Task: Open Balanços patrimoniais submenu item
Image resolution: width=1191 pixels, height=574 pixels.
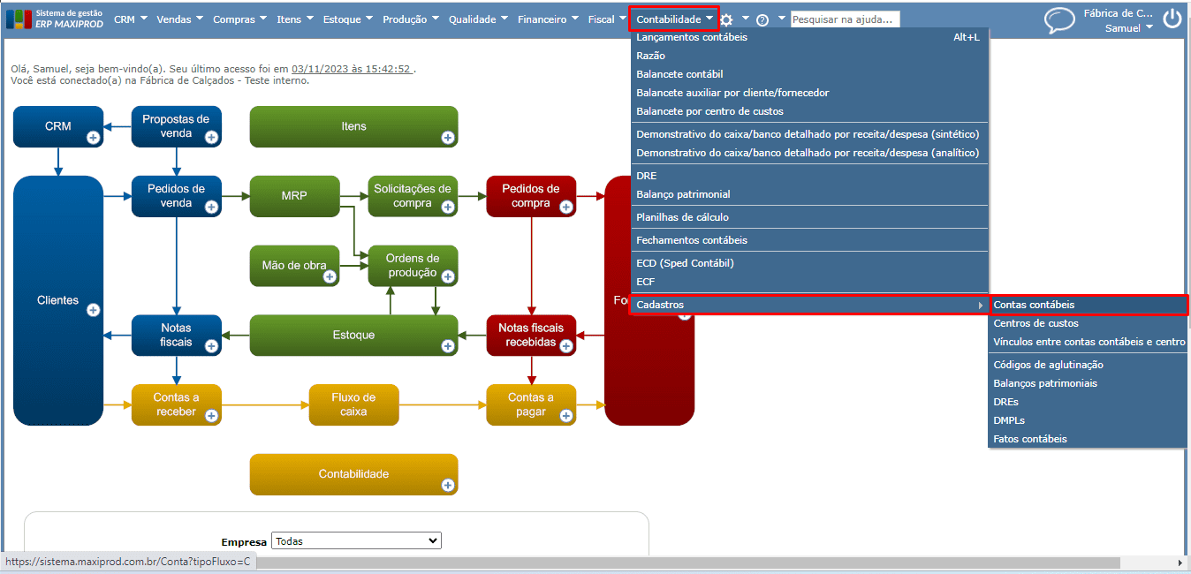Action: pyautogui.click(x=1089, y=383)
